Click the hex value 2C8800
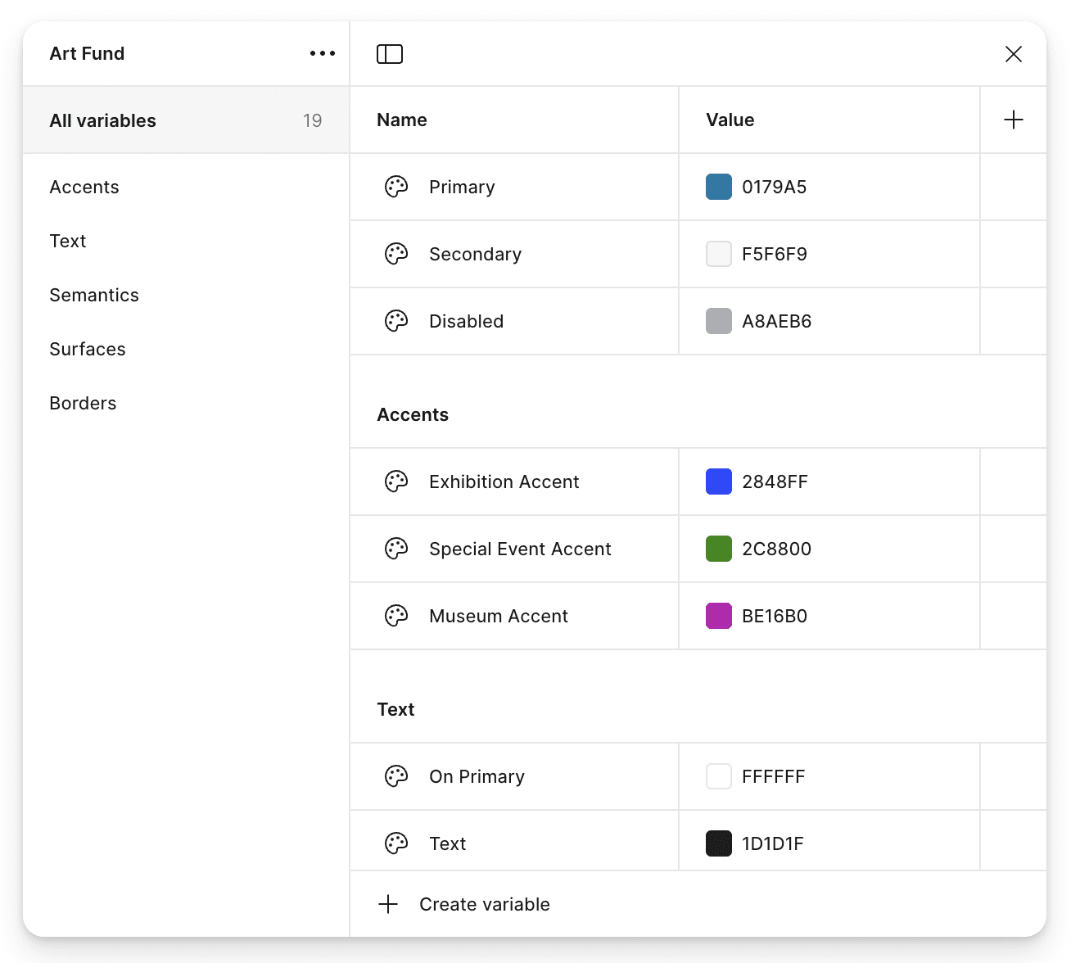This screenshot has width=1071, height=963. point(776,549)
